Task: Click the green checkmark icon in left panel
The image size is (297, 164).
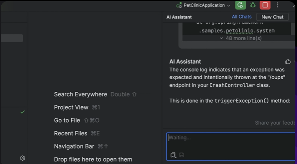Action: pyautogui.click(x=23, y=112)
